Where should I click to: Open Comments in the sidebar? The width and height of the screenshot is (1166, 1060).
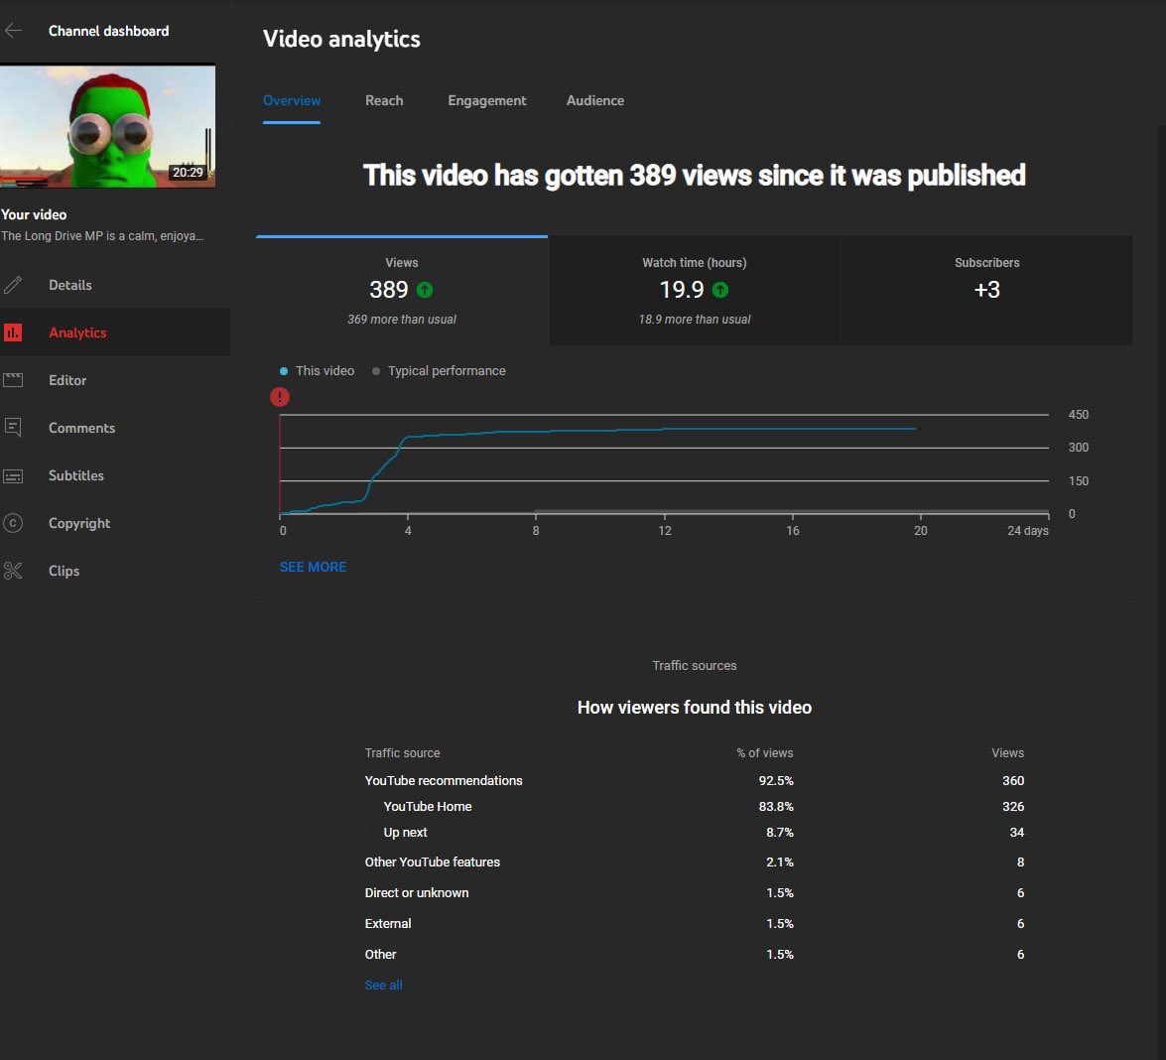114,428
